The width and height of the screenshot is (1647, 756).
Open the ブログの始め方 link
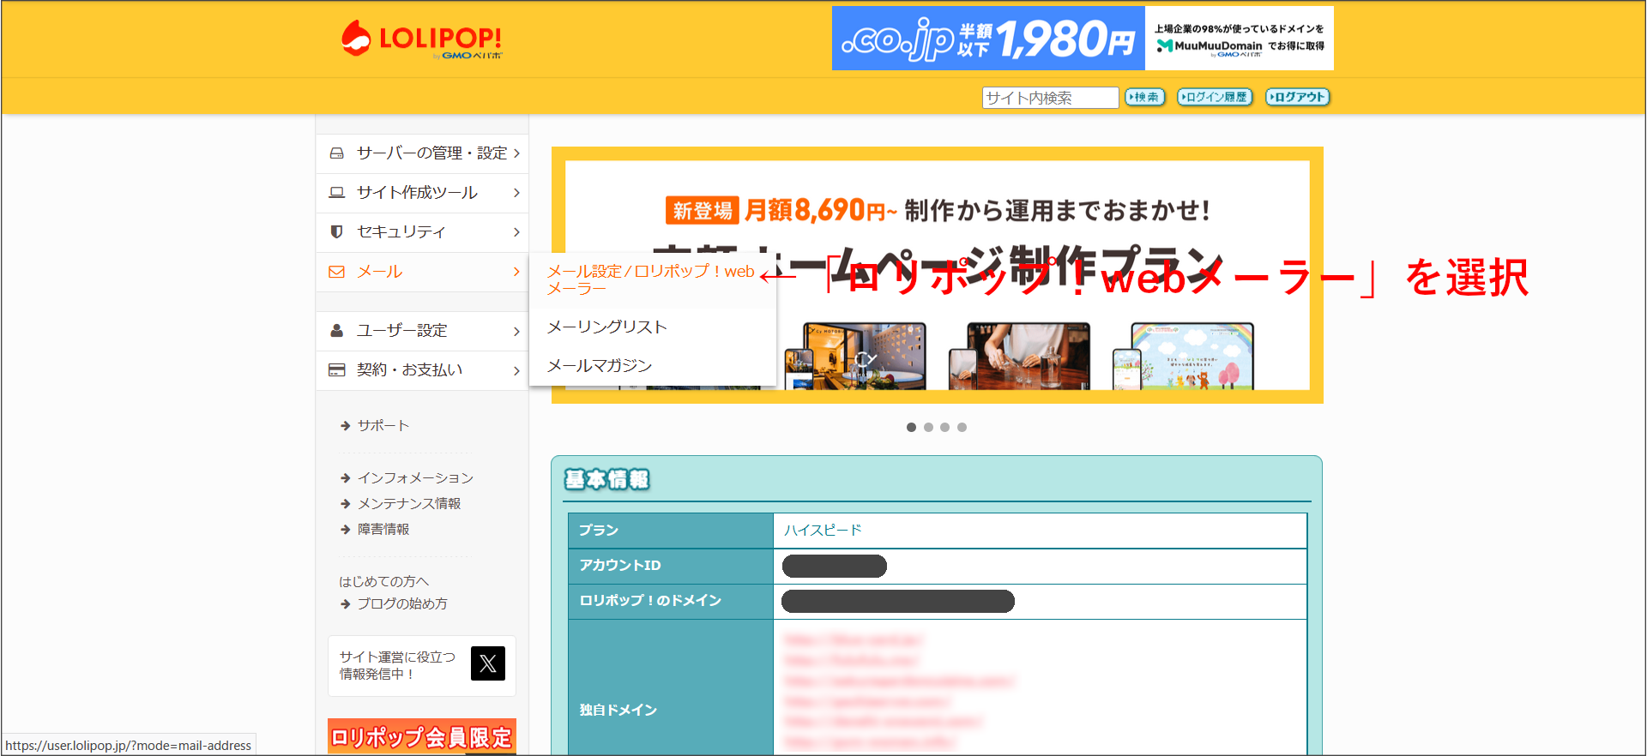click(x=402, y=604)
